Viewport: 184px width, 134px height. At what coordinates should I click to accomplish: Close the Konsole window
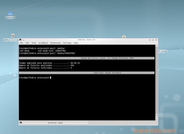[156, 40]
